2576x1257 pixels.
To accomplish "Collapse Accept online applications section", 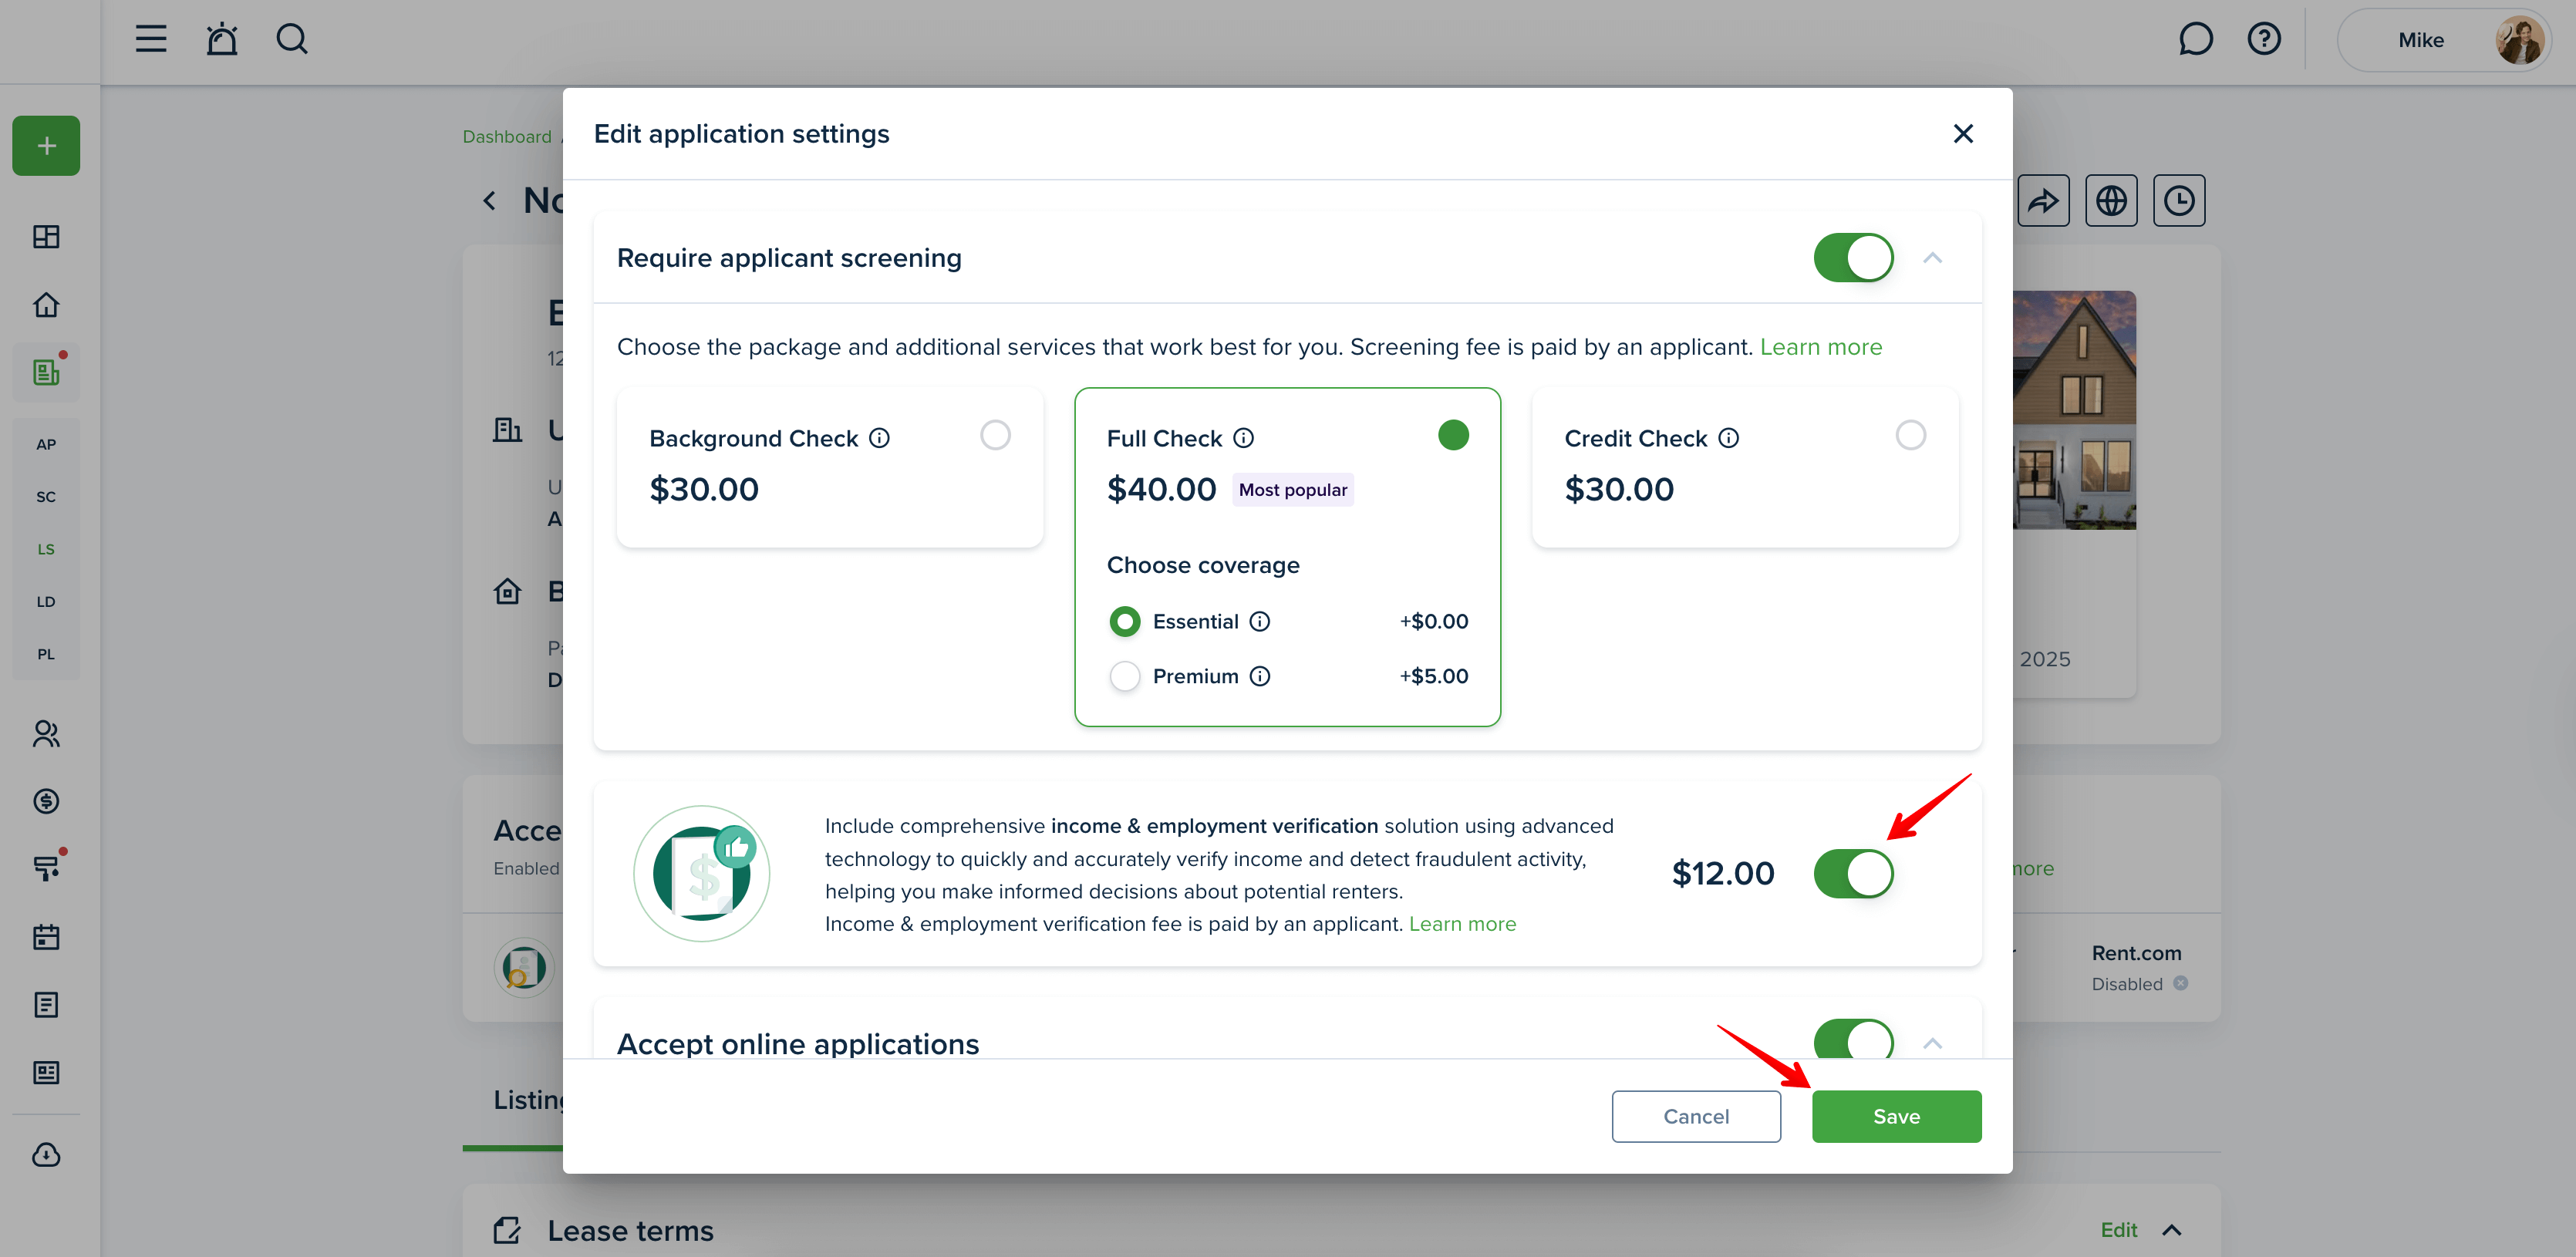I will (x=1932, y=1043).
